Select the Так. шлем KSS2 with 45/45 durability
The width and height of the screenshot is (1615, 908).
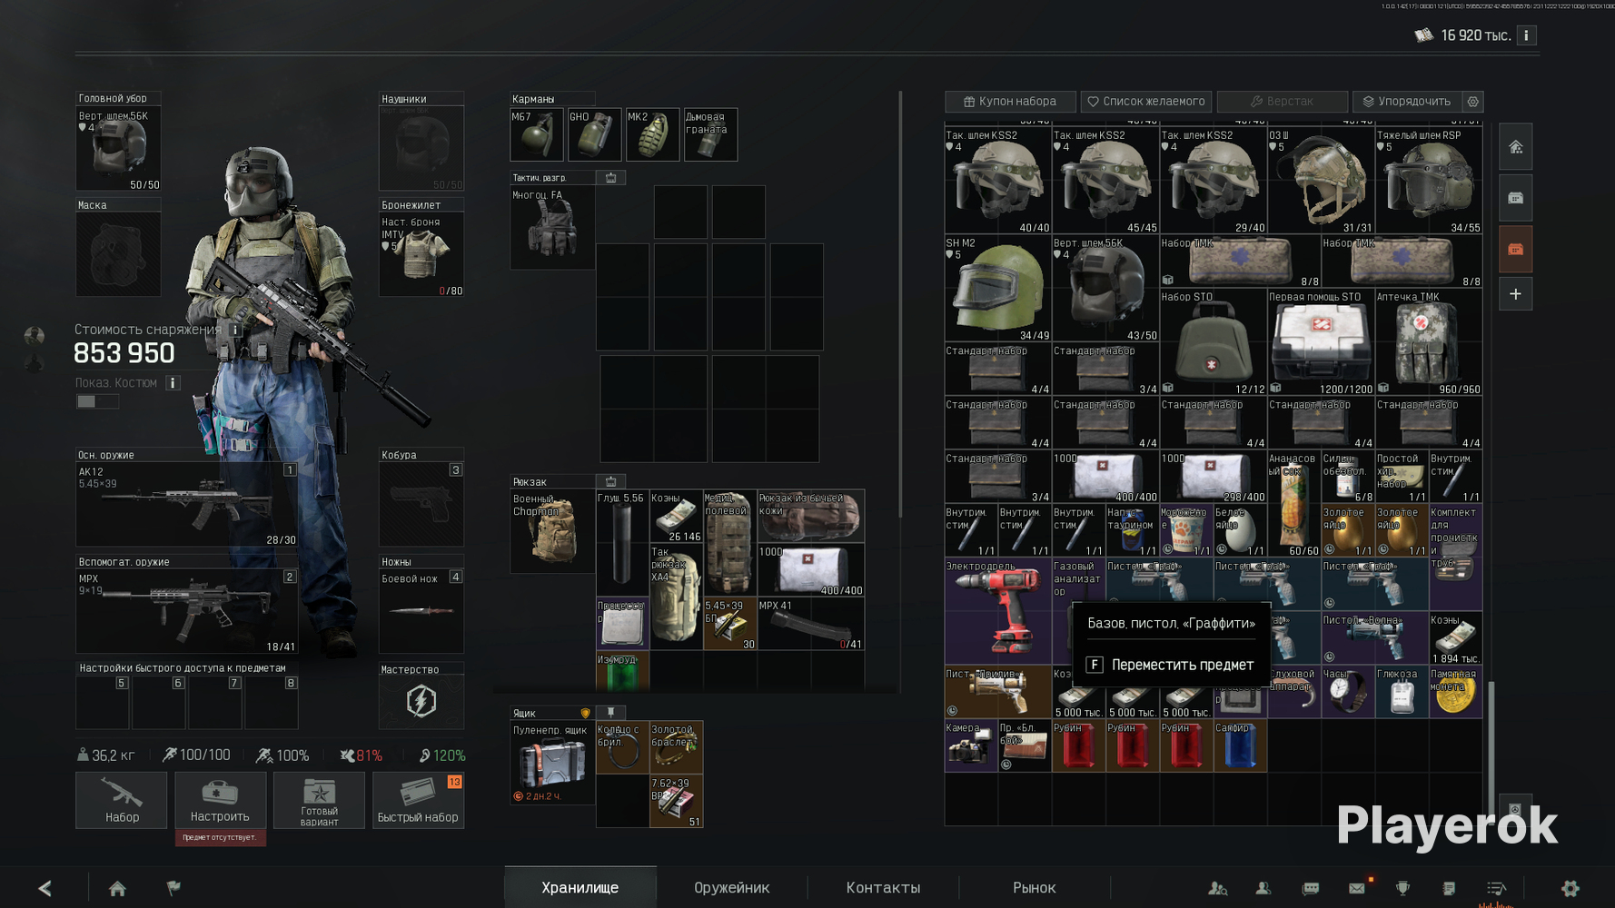[1105, 181]
